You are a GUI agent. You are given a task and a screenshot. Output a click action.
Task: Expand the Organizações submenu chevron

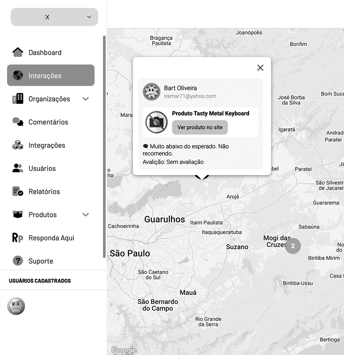(86, 99)
